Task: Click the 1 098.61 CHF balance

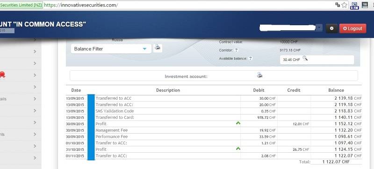Action: [x=348, y=137]
